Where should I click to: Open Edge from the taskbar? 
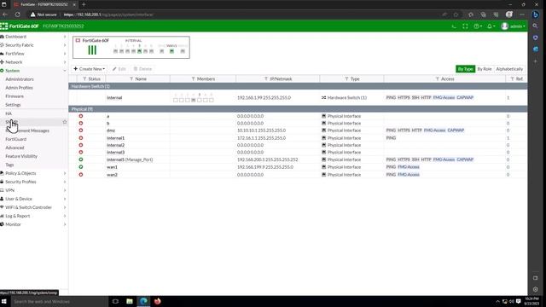(x=143, y=301)
